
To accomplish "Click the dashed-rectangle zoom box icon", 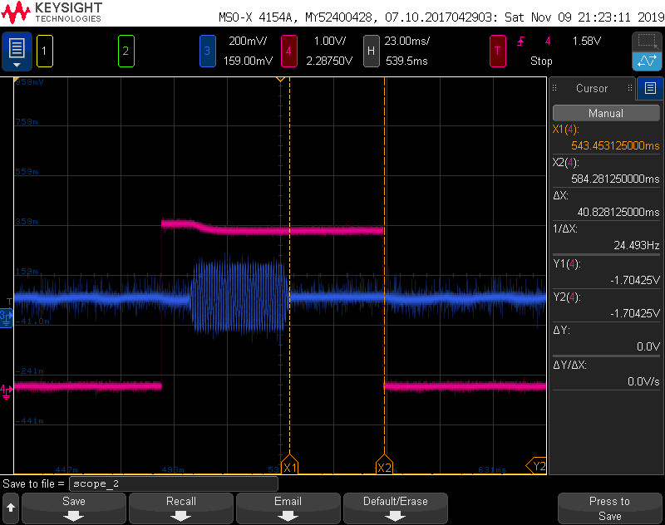I will coord(646,42).
